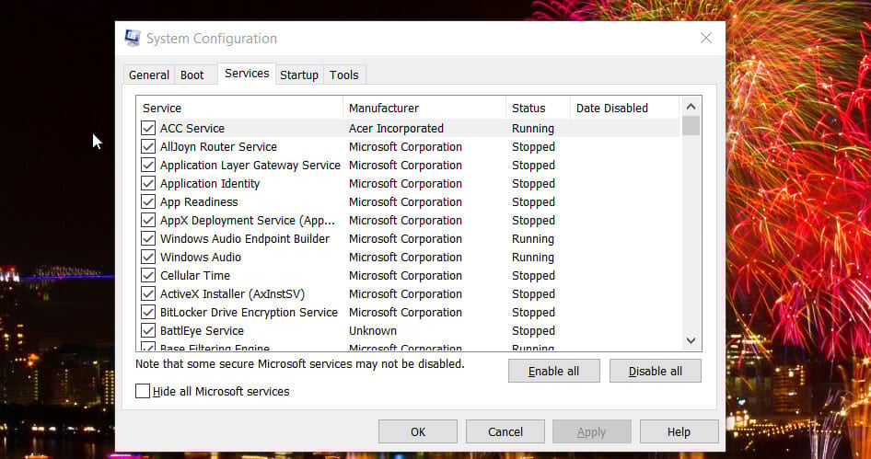Sort by the Status column header

(538, 108)
